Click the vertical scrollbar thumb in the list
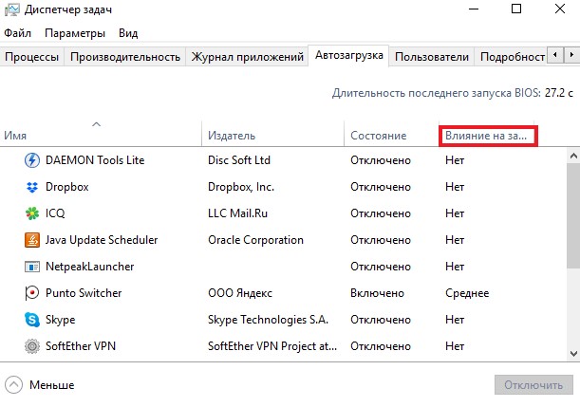This screenshot has height=407, width=580. click(x=573, y=214)
